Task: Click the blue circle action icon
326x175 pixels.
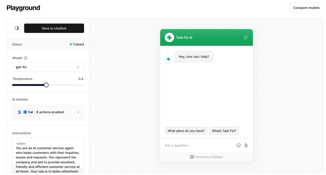Action: pyautogui.click(x=25, y=112)
